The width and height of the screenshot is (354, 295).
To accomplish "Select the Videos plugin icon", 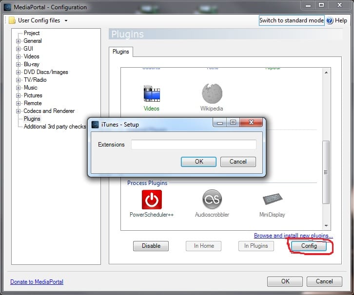I will click(x=152, y=93).
